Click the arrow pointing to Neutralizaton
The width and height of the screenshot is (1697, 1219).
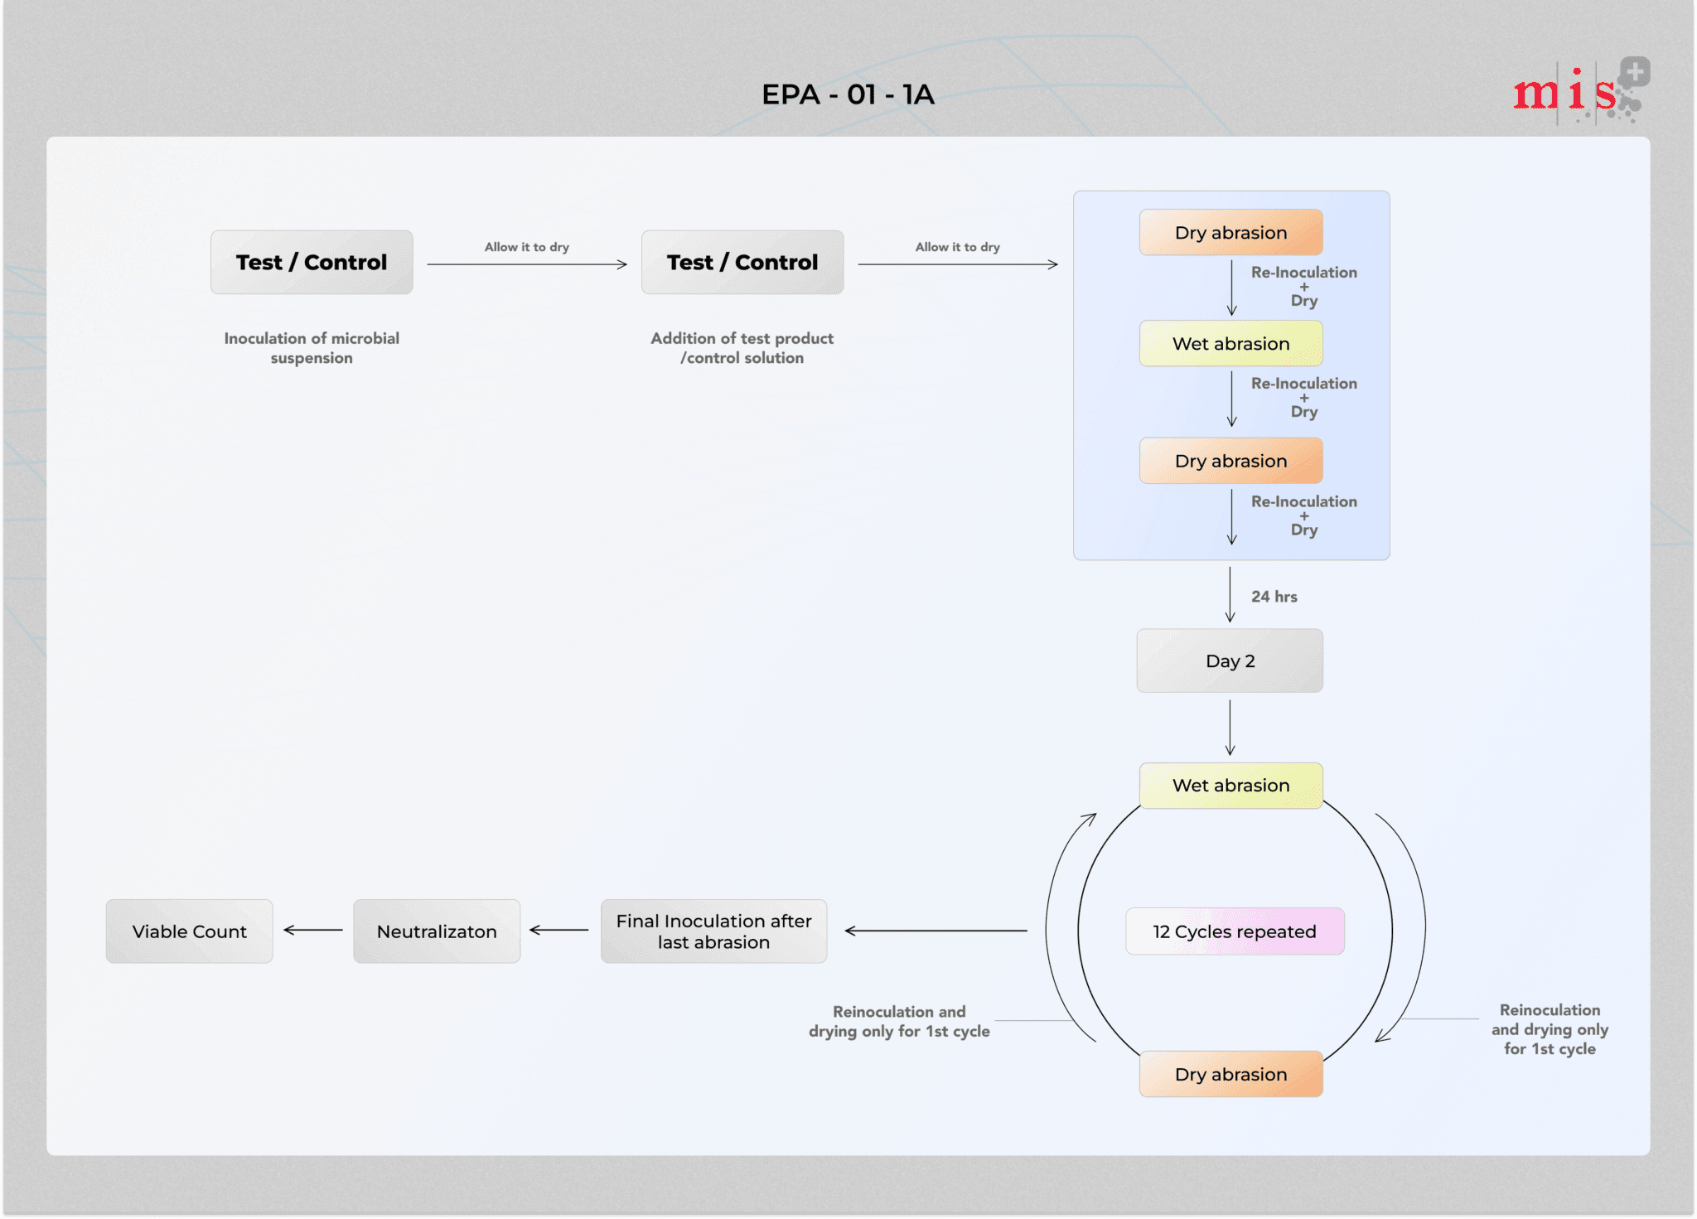pyautogui.click(x=559, y=931)
